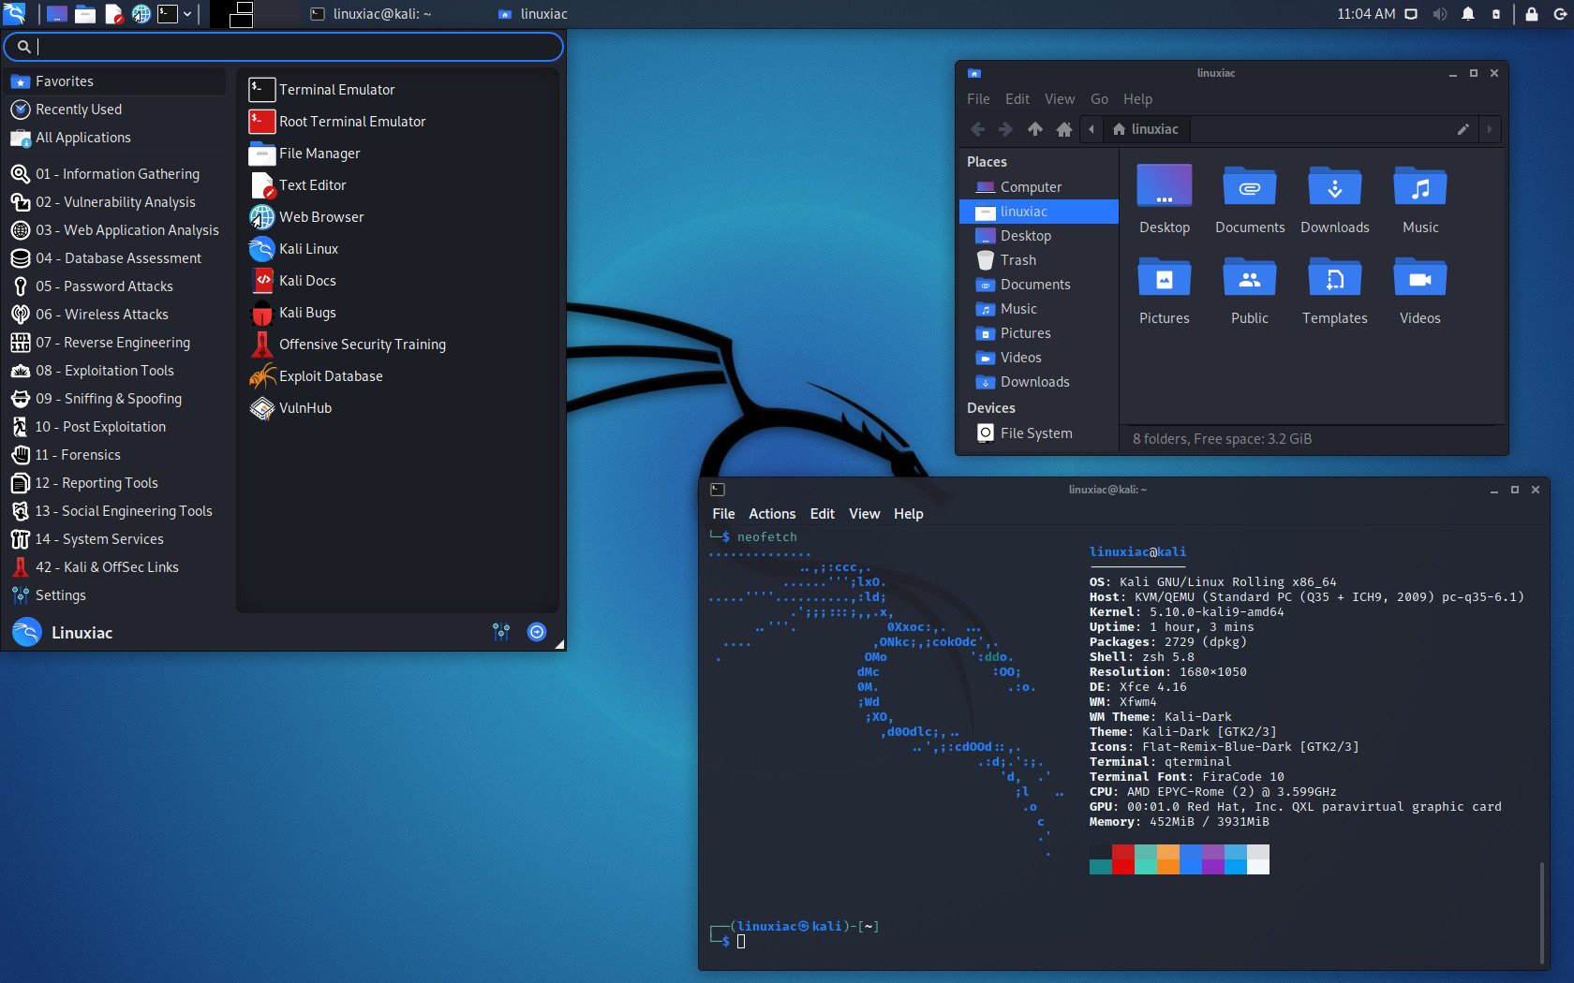
Task: Select All Applications category
Action: (x=116, y=138)
